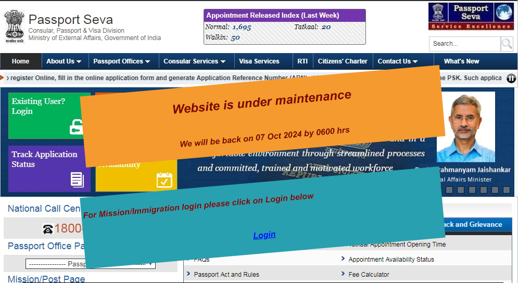
Task: Click the Passport Seva Service Excellence logo
Action: click(x=471, y=17)
